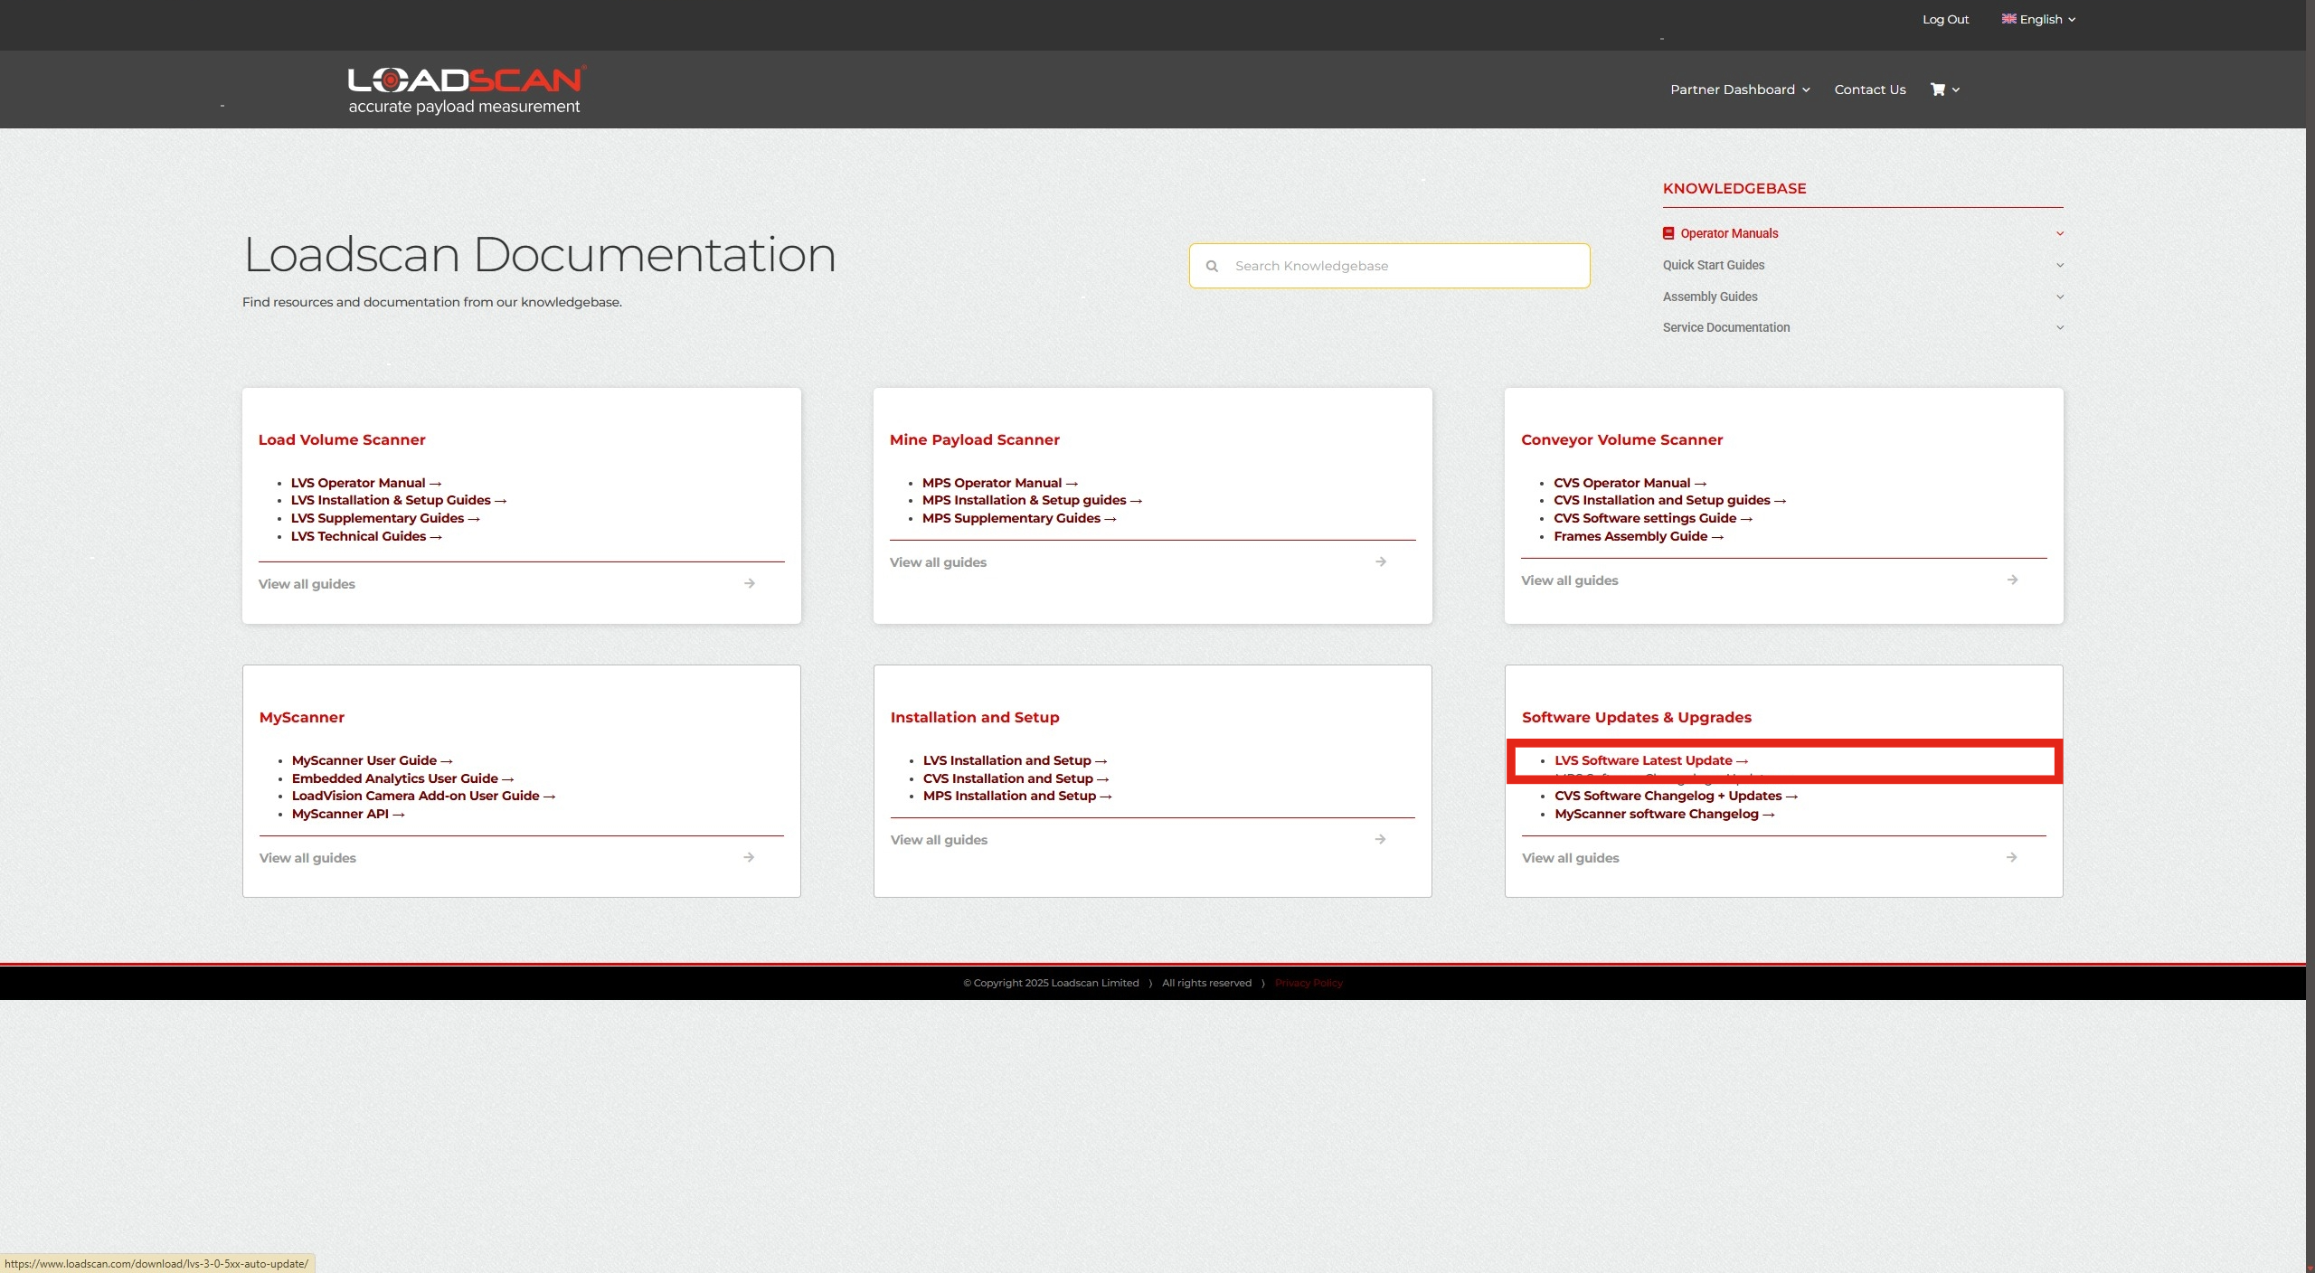Open Frames Assembly Guide link
Screen dimensions: 2315x1273
point(1639,536)
